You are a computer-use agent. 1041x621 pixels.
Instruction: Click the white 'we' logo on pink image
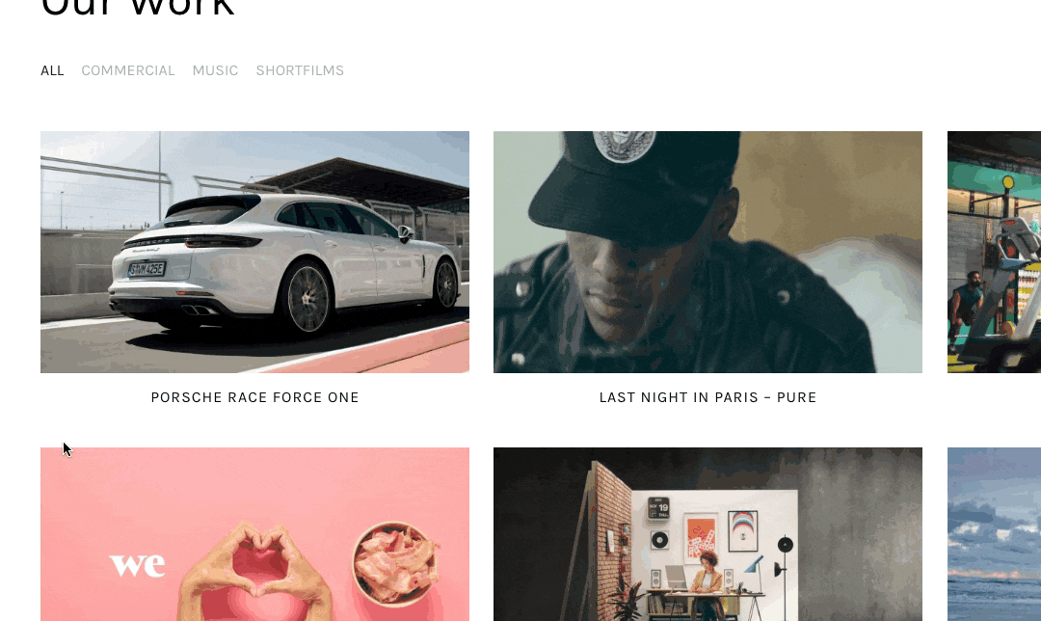138,565
